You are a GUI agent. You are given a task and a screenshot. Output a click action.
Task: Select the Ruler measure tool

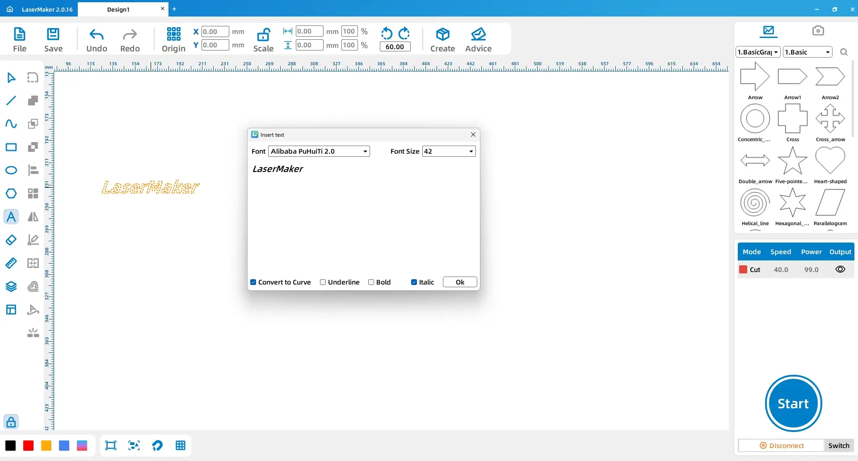pos(11,263)
